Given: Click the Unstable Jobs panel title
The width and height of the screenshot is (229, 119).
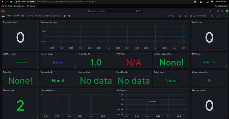Looking at the screenshot, I should click(122, 72).
